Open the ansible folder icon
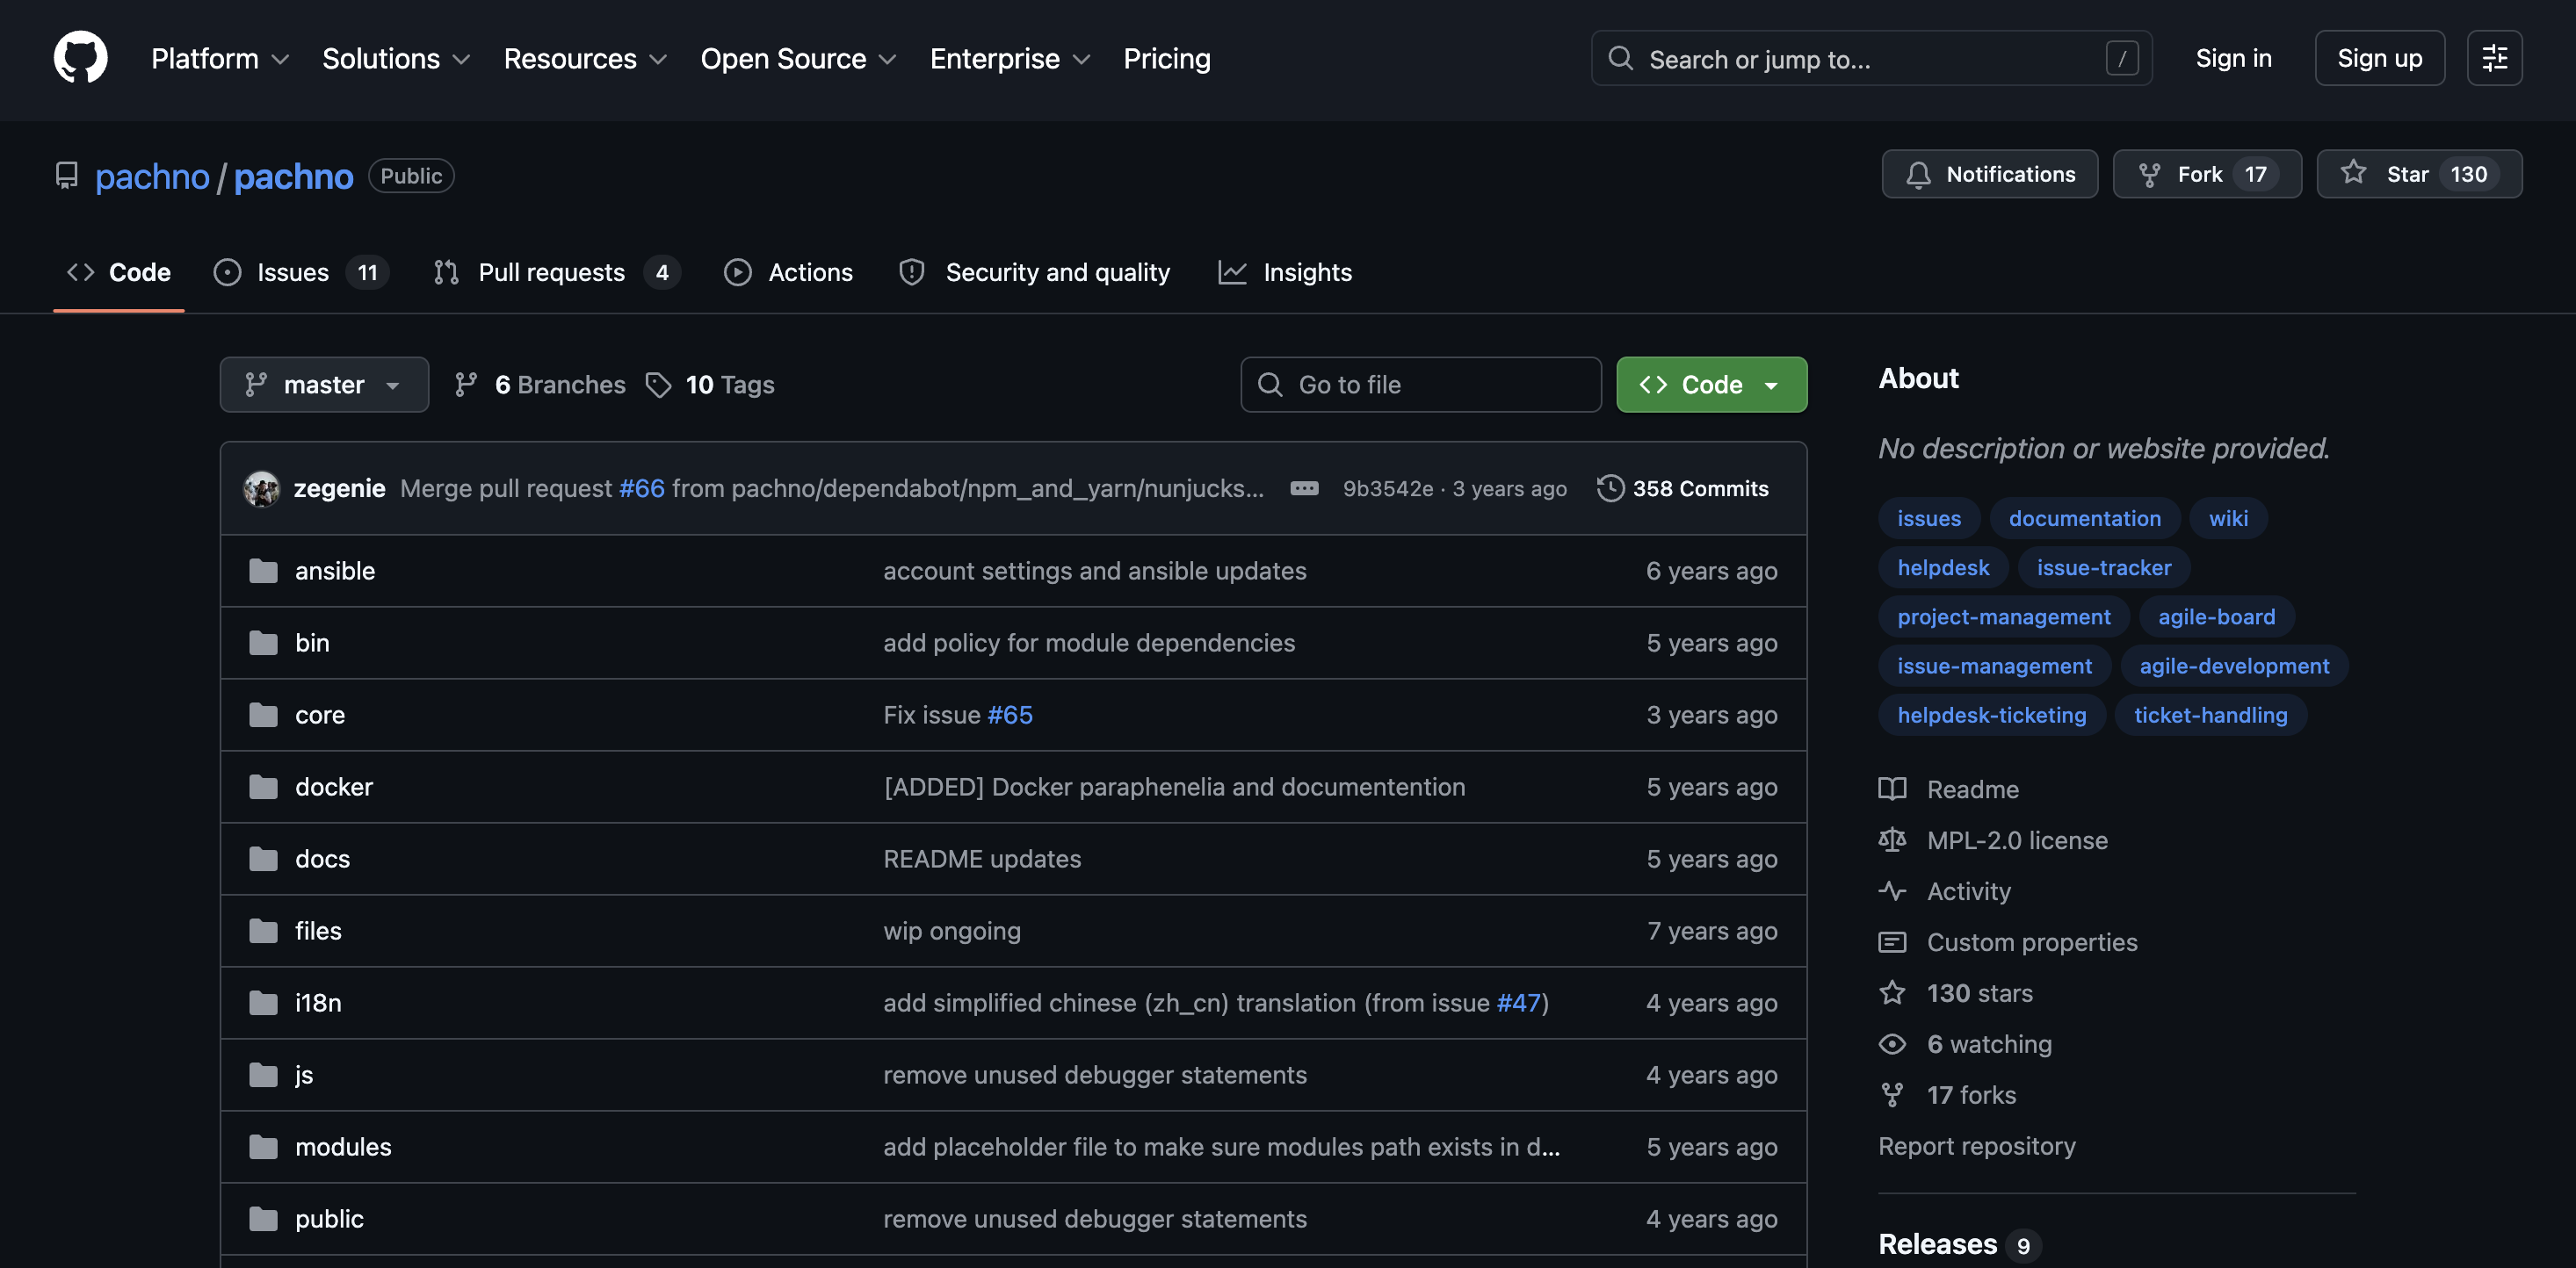The image size is (2576, 1268). click(x=263, y=571)
